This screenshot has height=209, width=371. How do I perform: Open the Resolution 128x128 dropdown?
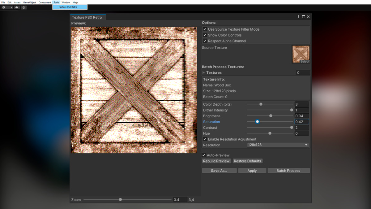click(278, 145)
